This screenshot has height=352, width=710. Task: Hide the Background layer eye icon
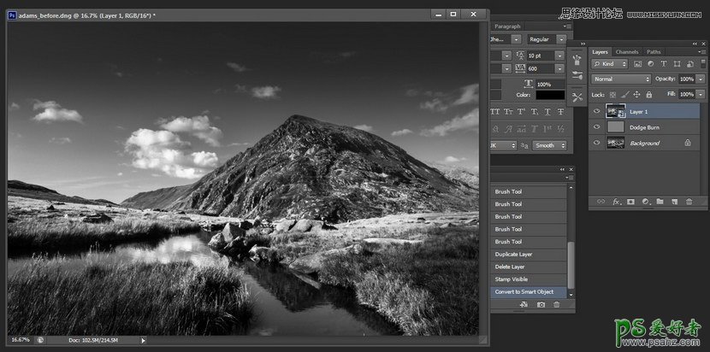(x=597, y=144)
